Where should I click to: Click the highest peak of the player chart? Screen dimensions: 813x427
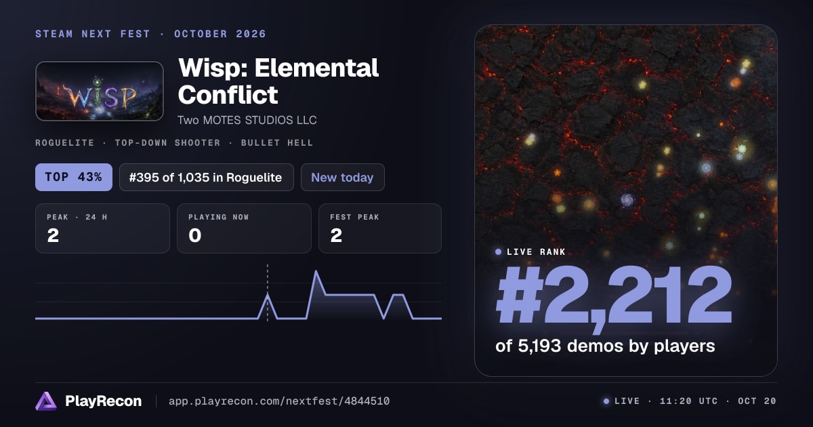tap(316, 272)
